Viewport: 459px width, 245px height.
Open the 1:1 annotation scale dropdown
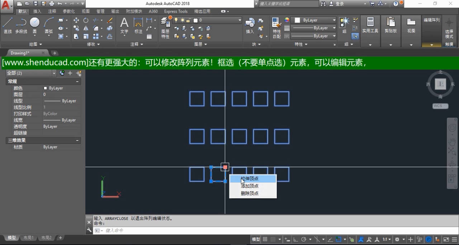[387, 239]
